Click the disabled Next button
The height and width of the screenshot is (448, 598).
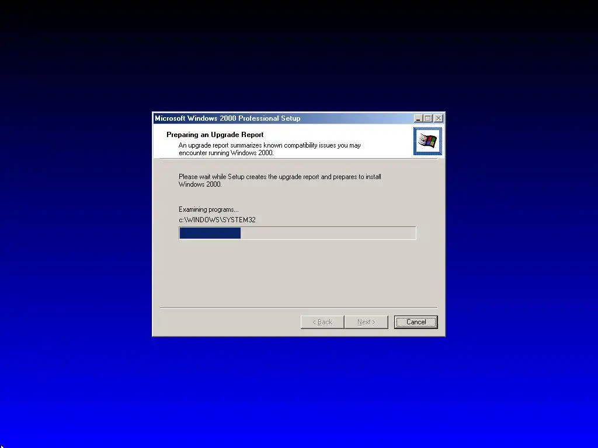pos(366,322)
